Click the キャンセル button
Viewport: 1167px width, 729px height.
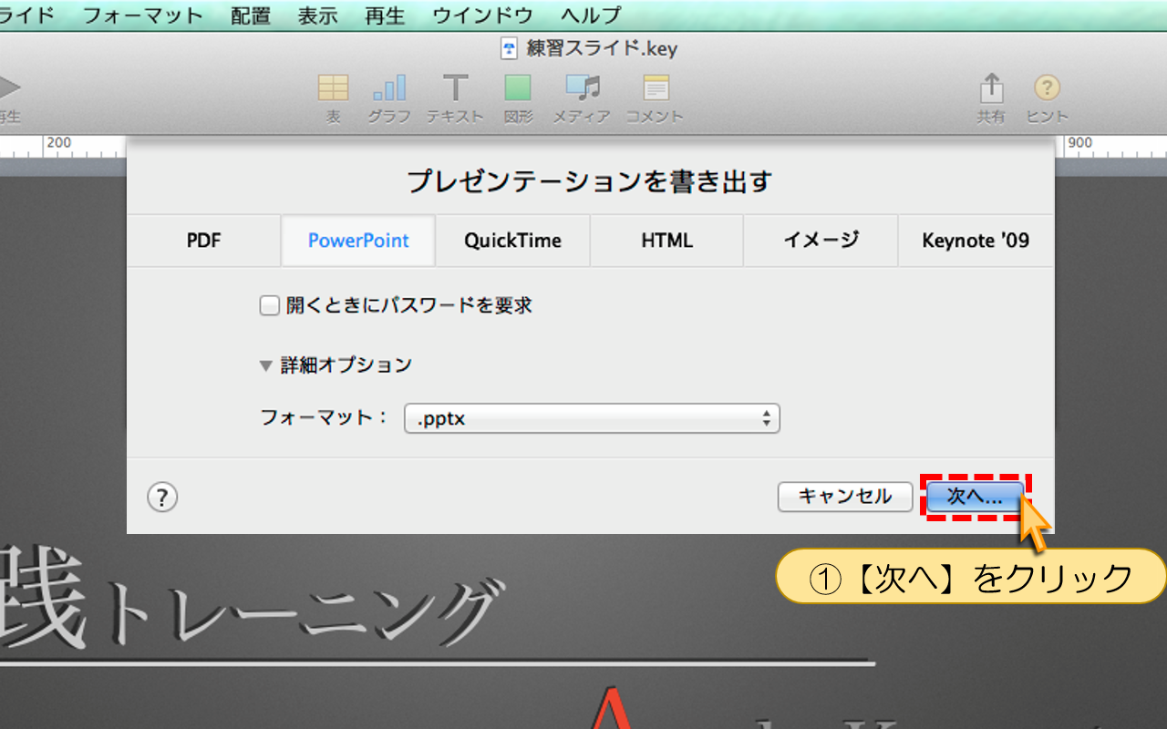[845, 497]
